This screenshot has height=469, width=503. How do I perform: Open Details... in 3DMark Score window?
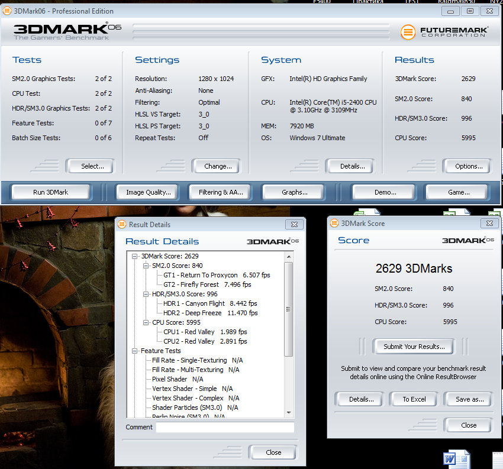pyautogui.click(x=359, y=399)
